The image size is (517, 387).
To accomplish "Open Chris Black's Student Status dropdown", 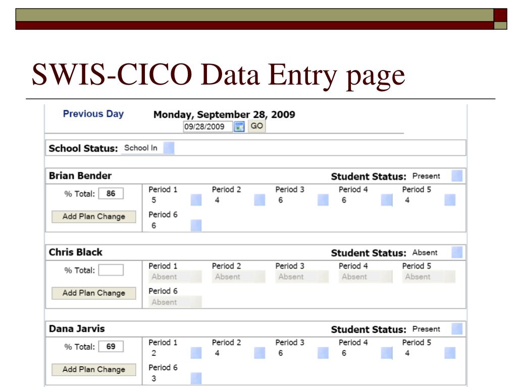I will click(x=456, y=252).
